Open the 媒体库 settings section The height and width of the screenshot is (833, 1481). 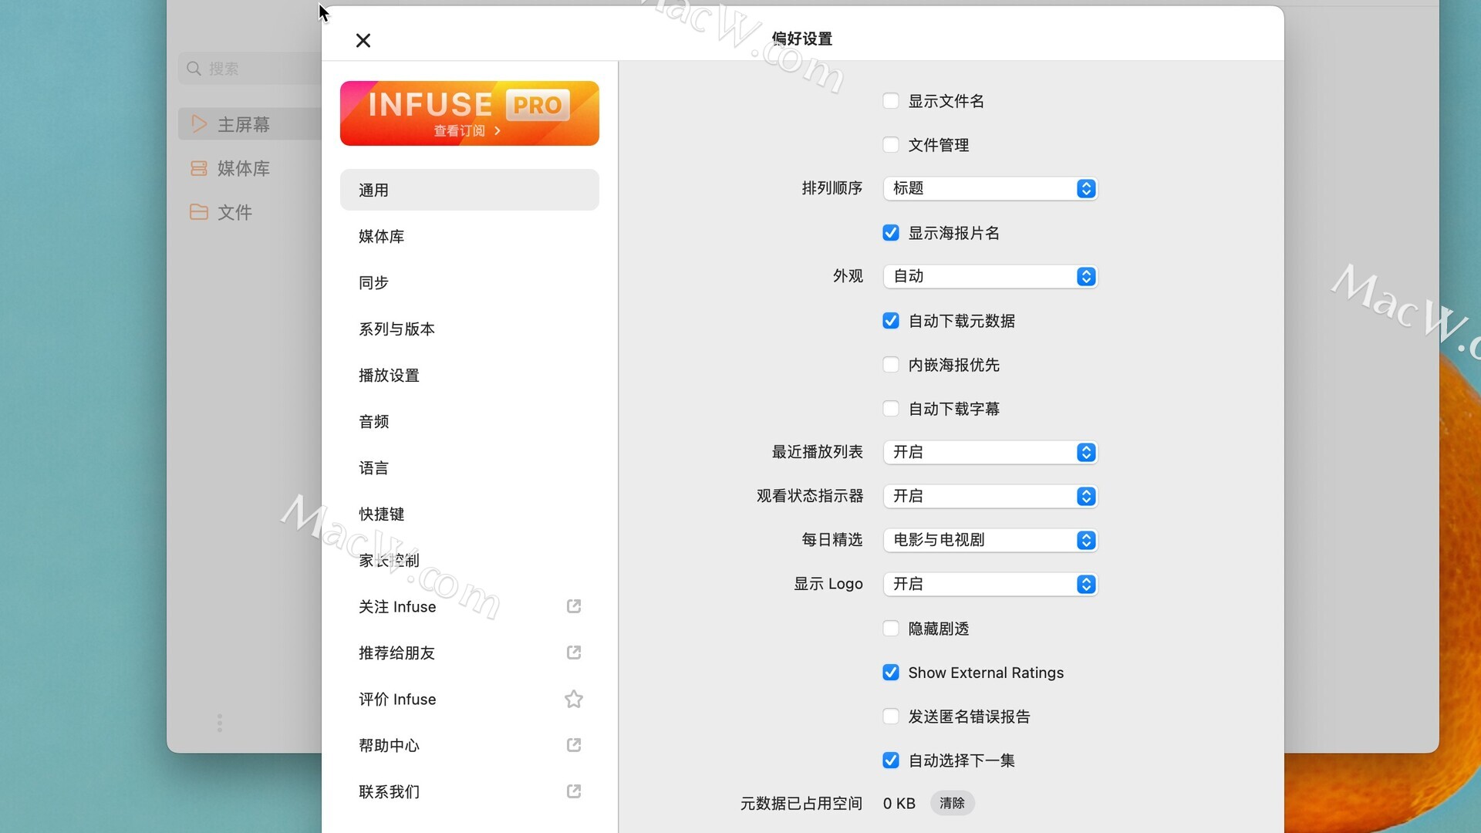coord(469,236)
